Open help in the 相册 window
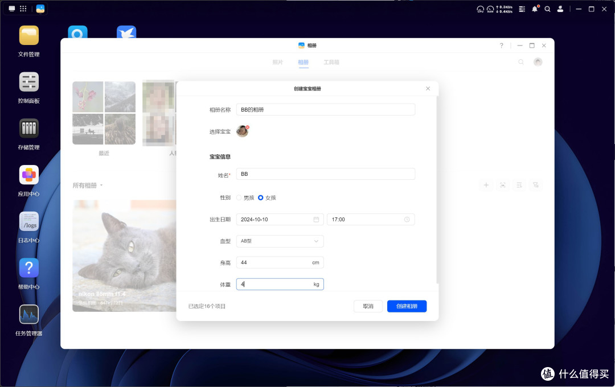This screenshot has width=615, height=387. 501,46
